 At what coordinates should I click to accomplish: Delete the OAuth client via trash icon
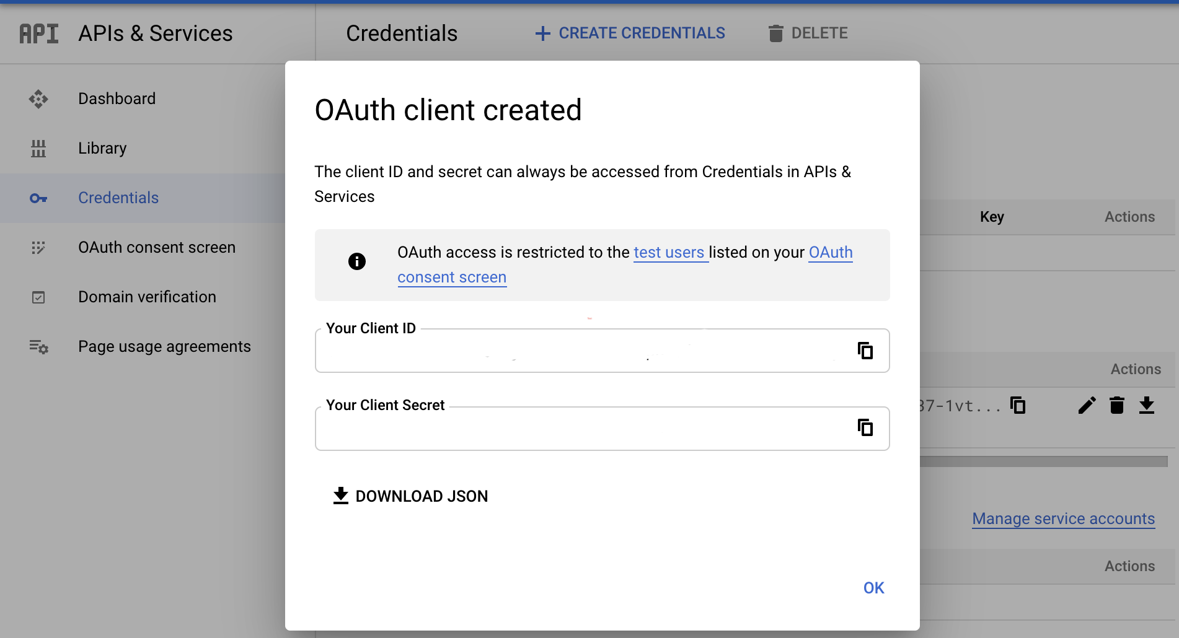pyautogui.click(x=1117, y=406)
